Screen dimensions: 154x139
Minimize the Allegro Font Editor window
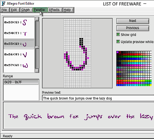pos(145,4)
